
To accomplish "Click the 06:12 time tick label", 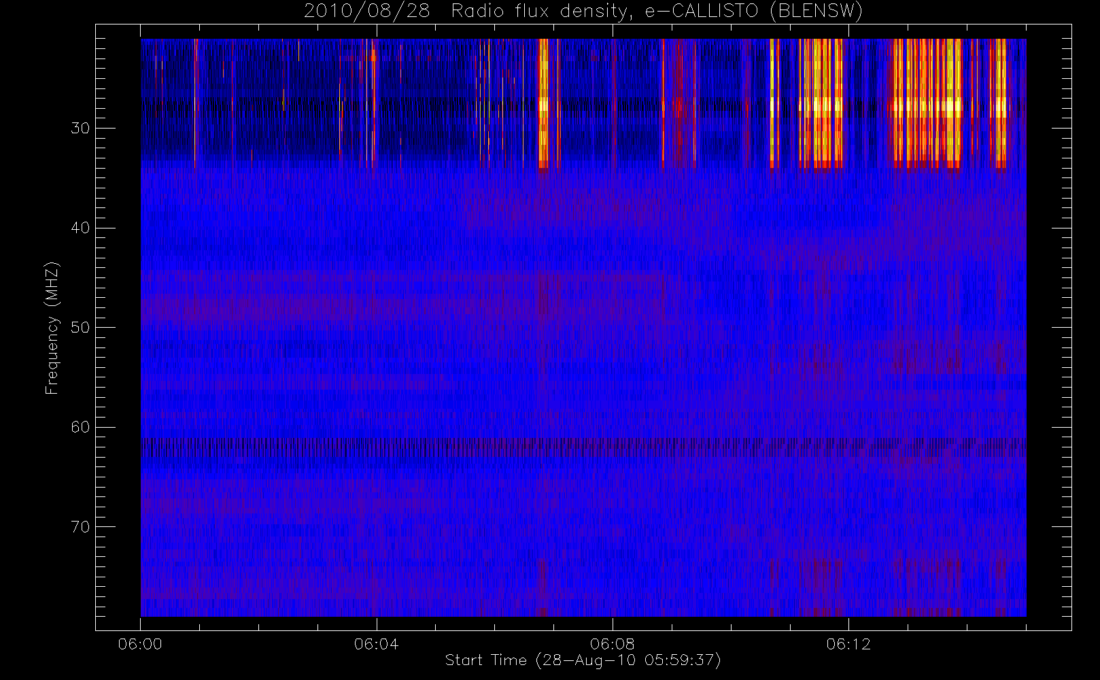I will click(848, 644).
